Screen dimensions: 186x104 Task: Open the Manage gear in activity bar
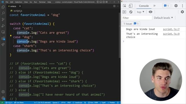click(3, 98)
